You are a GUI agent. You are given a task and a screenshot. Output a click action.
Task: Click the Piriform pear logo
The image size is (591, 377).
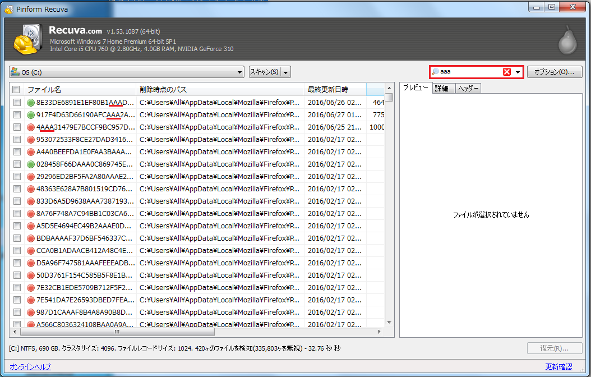coord(567,40)
